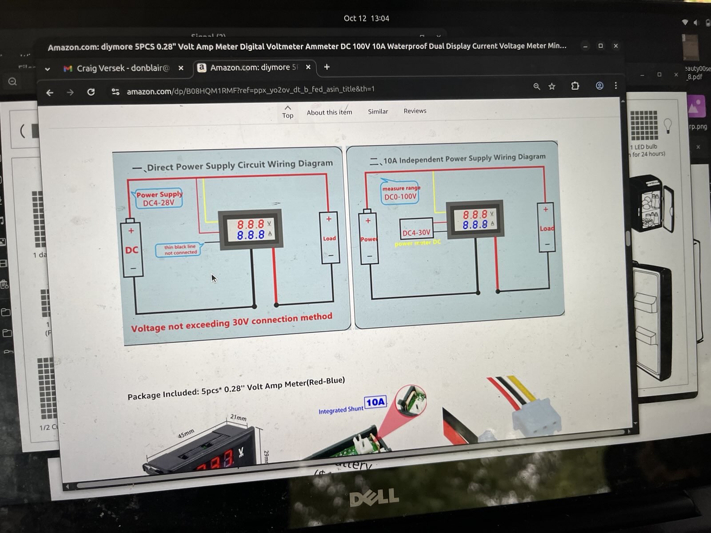This screenshot has height=533, width=711.
Task: Click the zoom magnifier icon in address bar
Action: tap(537, 87)
